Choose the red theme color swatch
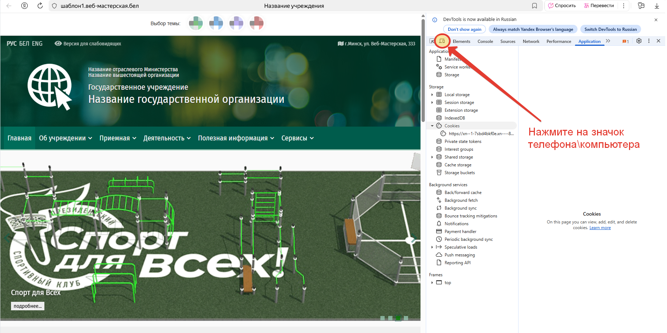 (256, 23)
